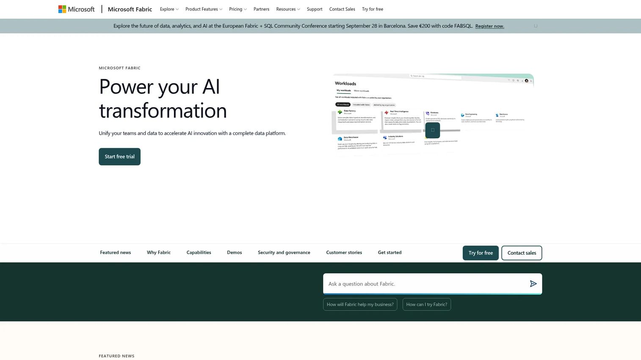Expand the Explore menu
Viewport: 641px width, 360px height.
click(169, 9)
